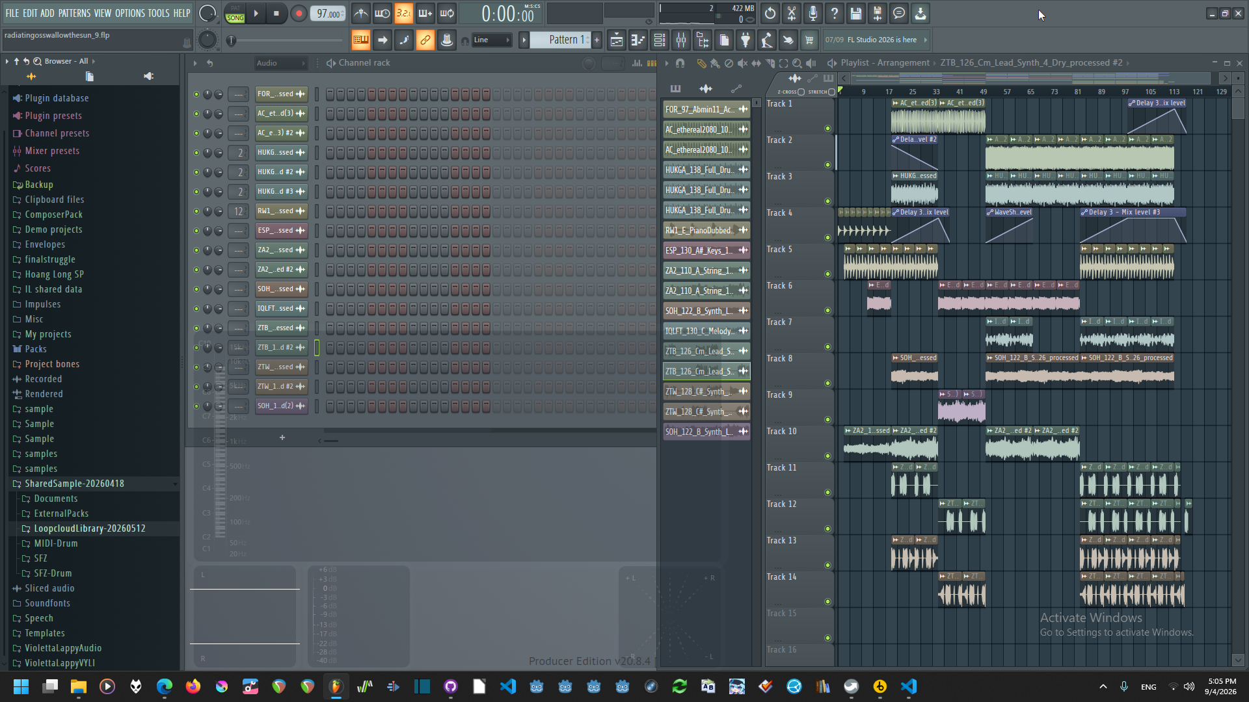The width and height of the screenshot is (1249, 702).
Task: Open the one-click audio recording microphone icon
Action: tap(813, 14)
